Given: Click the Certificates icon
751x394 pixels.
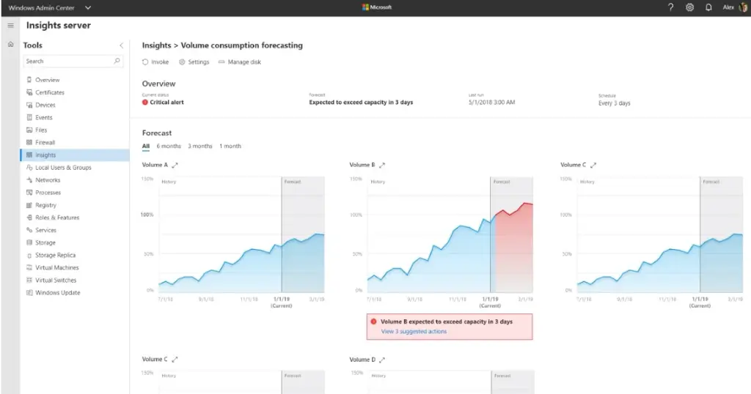Looking at the screenshot, I should click(x=29, y=92).
